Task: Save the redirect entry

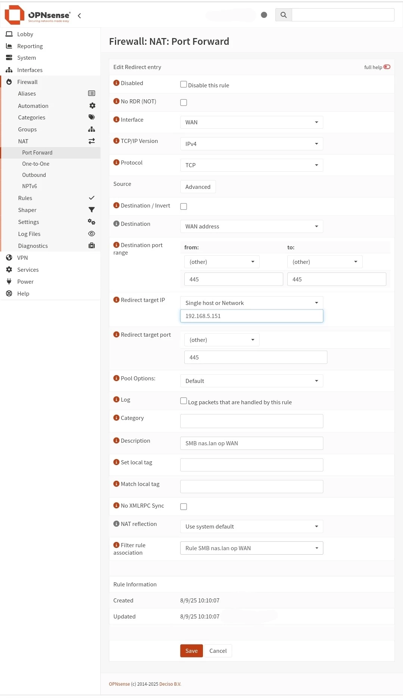Action: pyautogui.click(x=191, y=651)
